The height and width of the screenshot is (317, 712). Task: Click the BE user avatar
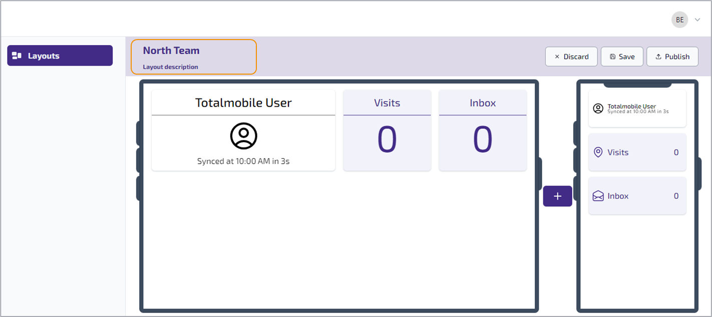(679, 20)
